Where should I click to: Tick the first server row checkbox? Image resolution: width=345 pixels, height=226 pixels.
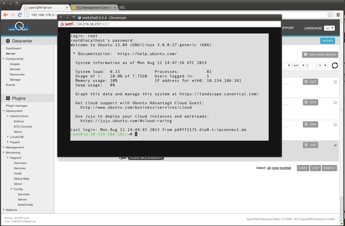tap(335, 82)
